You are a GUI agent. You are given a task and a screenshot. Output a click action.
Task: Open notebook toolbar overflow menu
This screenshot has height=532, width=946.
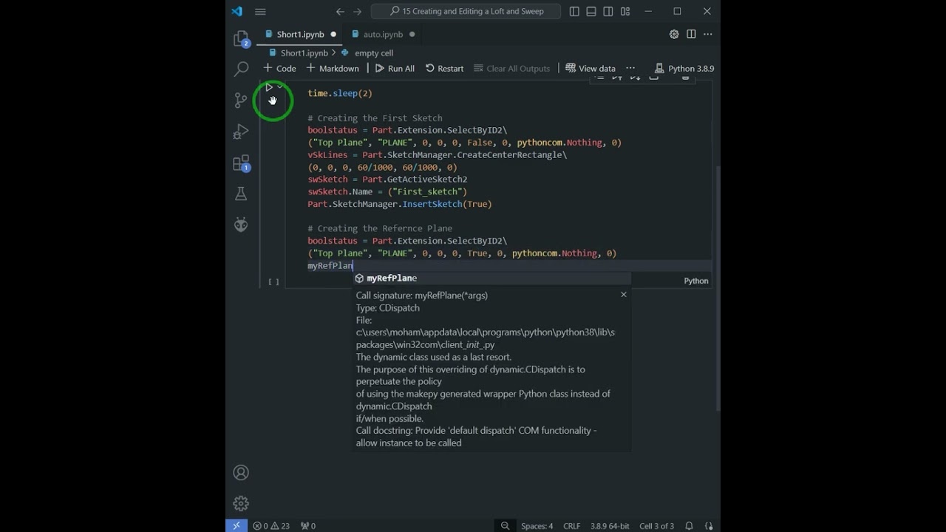pos(630,68)
